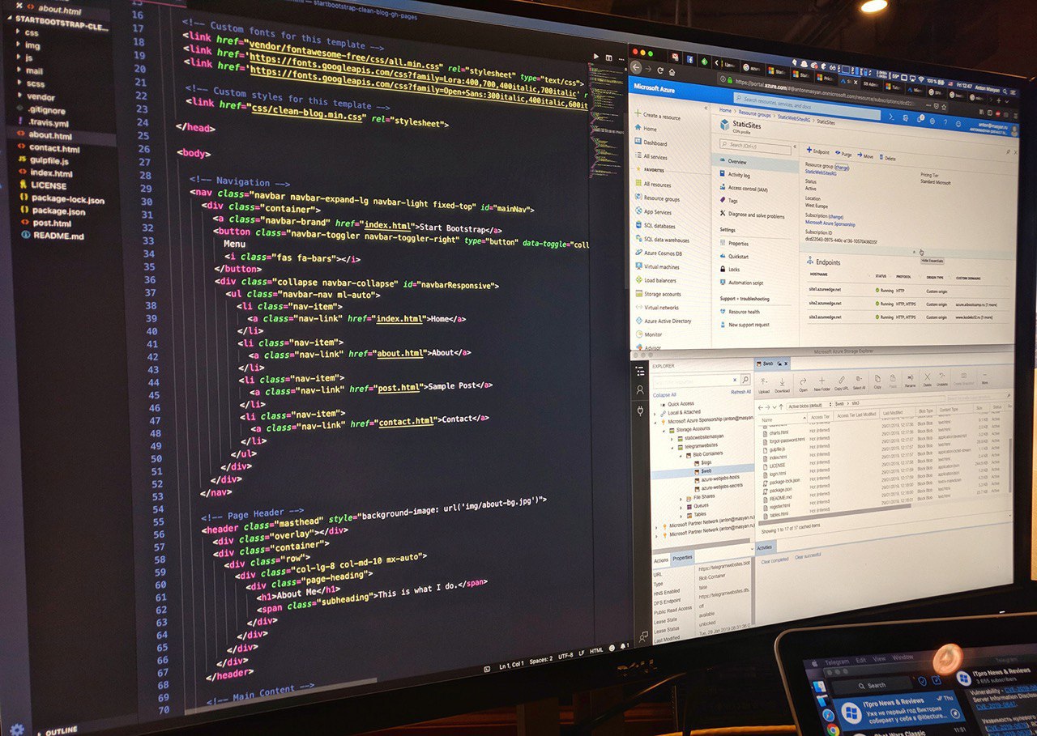Click browser home icon
The height and width of the screenshot is (736, 1037).
672,72
